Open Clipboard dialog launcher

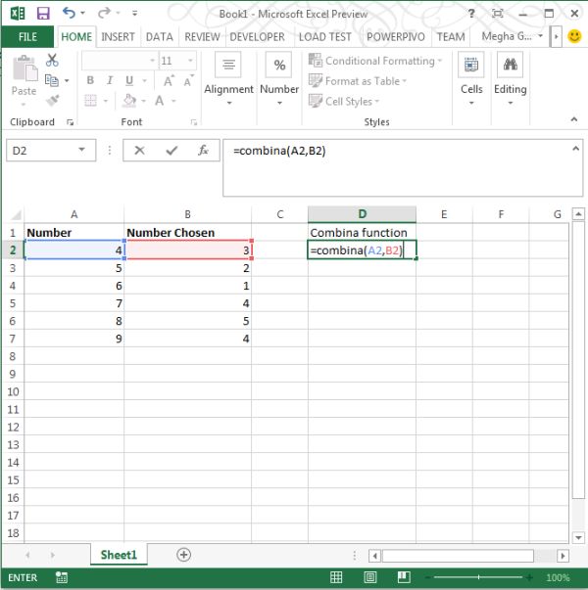pyautogui.click(x=70, y=122)
